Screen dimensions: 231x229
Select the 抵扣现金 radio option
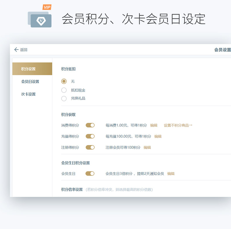(x=64, y=90)
